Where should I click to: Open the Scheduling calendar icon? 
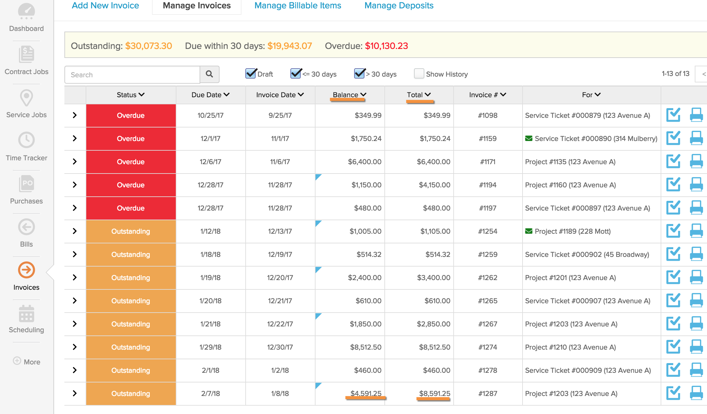coord(26,314)
